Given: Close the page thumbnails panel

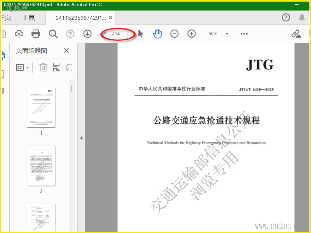Looking at the screenshot, I should [66, 50].
